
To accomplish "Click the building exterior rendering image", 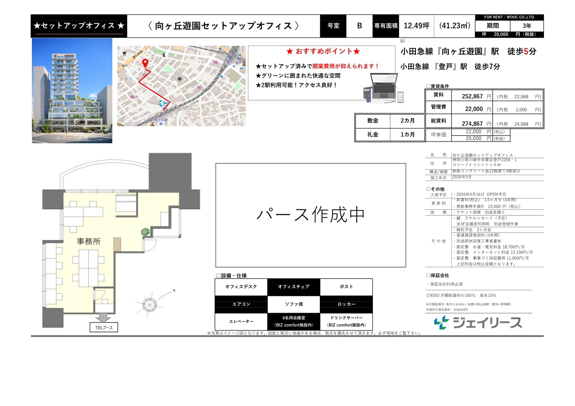I will 72,91.
